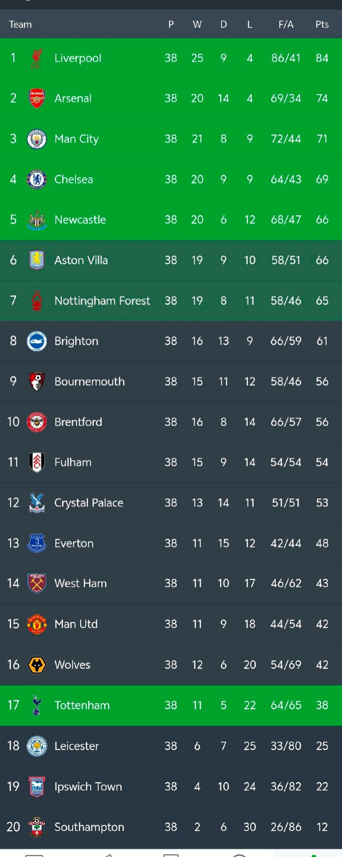The image size is (342, 857).
Task: Tap the Liverpool club crest
Action: [x=37, y=58]
